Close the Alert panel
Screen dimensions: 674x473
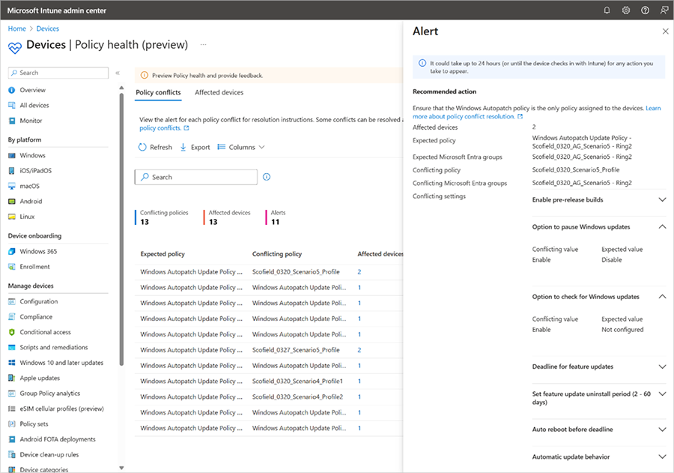pyautogui.click(x=666, y=31)
